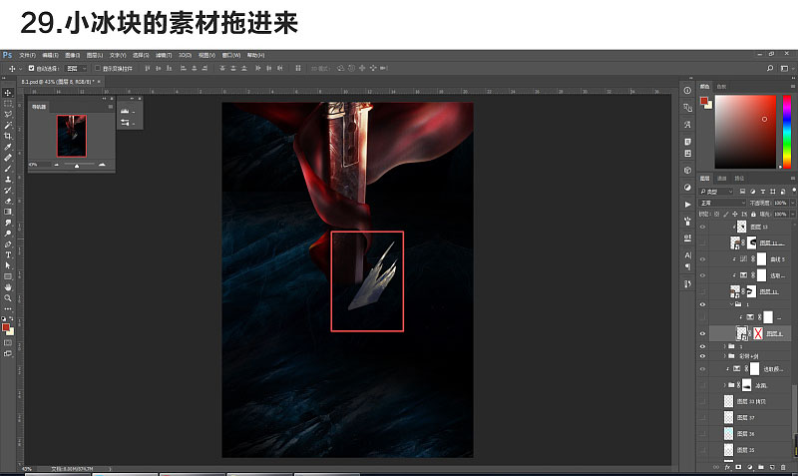Open the search magnifier in options bar

770,68
